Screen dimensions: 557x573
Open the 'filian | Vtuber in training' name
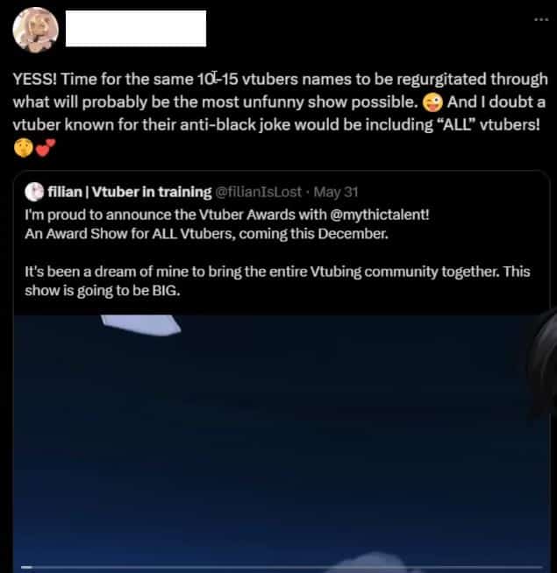pyautogui.click(x=130, y=192)
